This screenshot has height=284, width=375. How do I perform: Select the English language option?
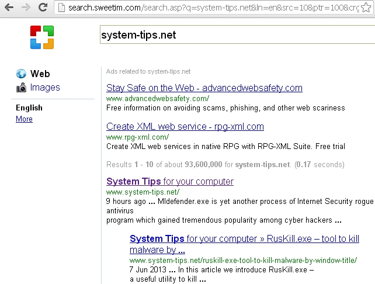pyautogui.click(x=29, y=108)
